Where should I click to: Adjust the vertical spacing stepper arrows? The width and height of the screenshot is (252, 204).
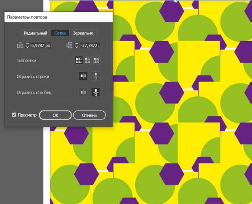tap(76, 45)
